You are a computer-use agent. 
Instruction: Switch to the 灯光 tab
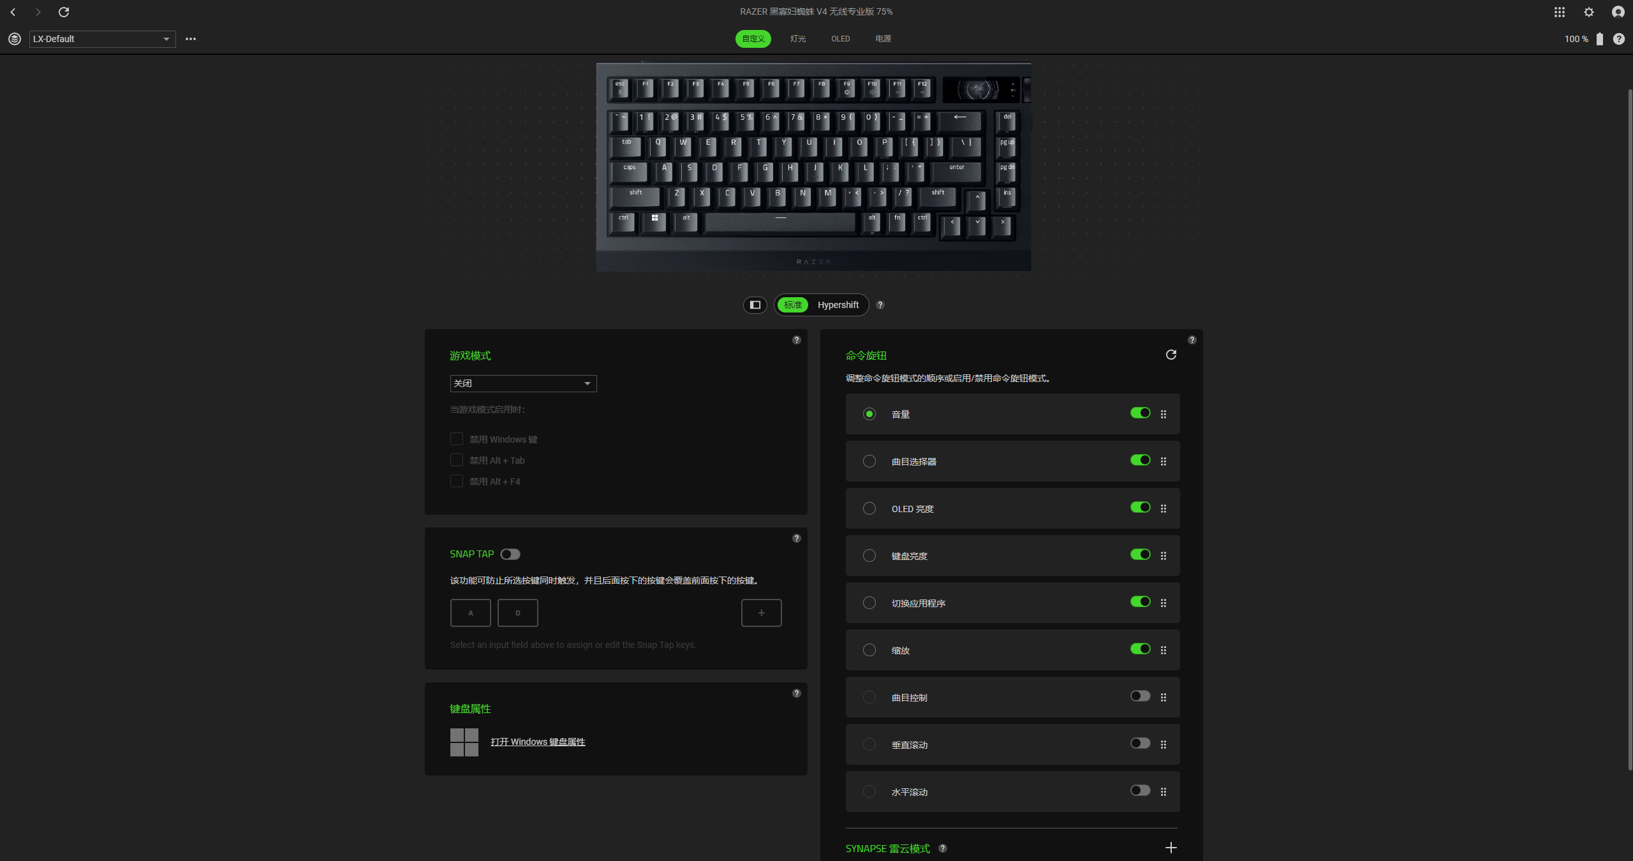(798, 39)
